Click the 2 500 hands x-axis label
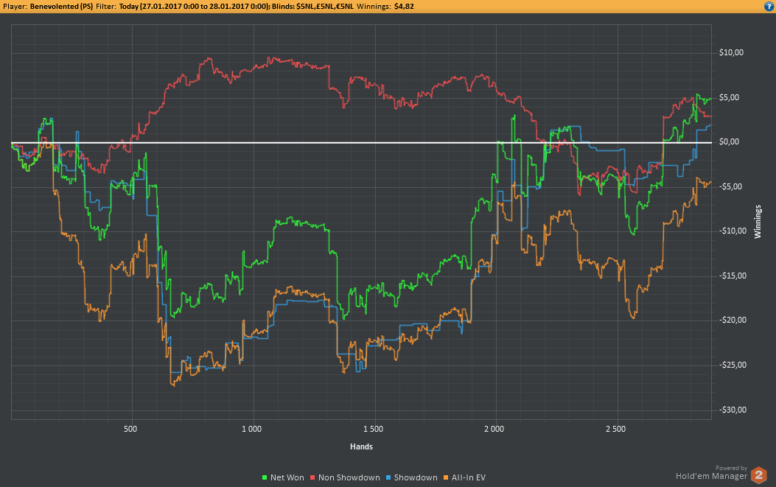 tap(615, 429)
